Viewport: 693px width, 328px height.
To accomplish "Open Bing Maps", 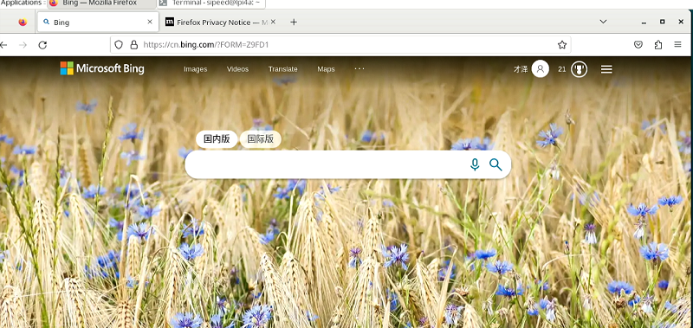I will 326,69.
